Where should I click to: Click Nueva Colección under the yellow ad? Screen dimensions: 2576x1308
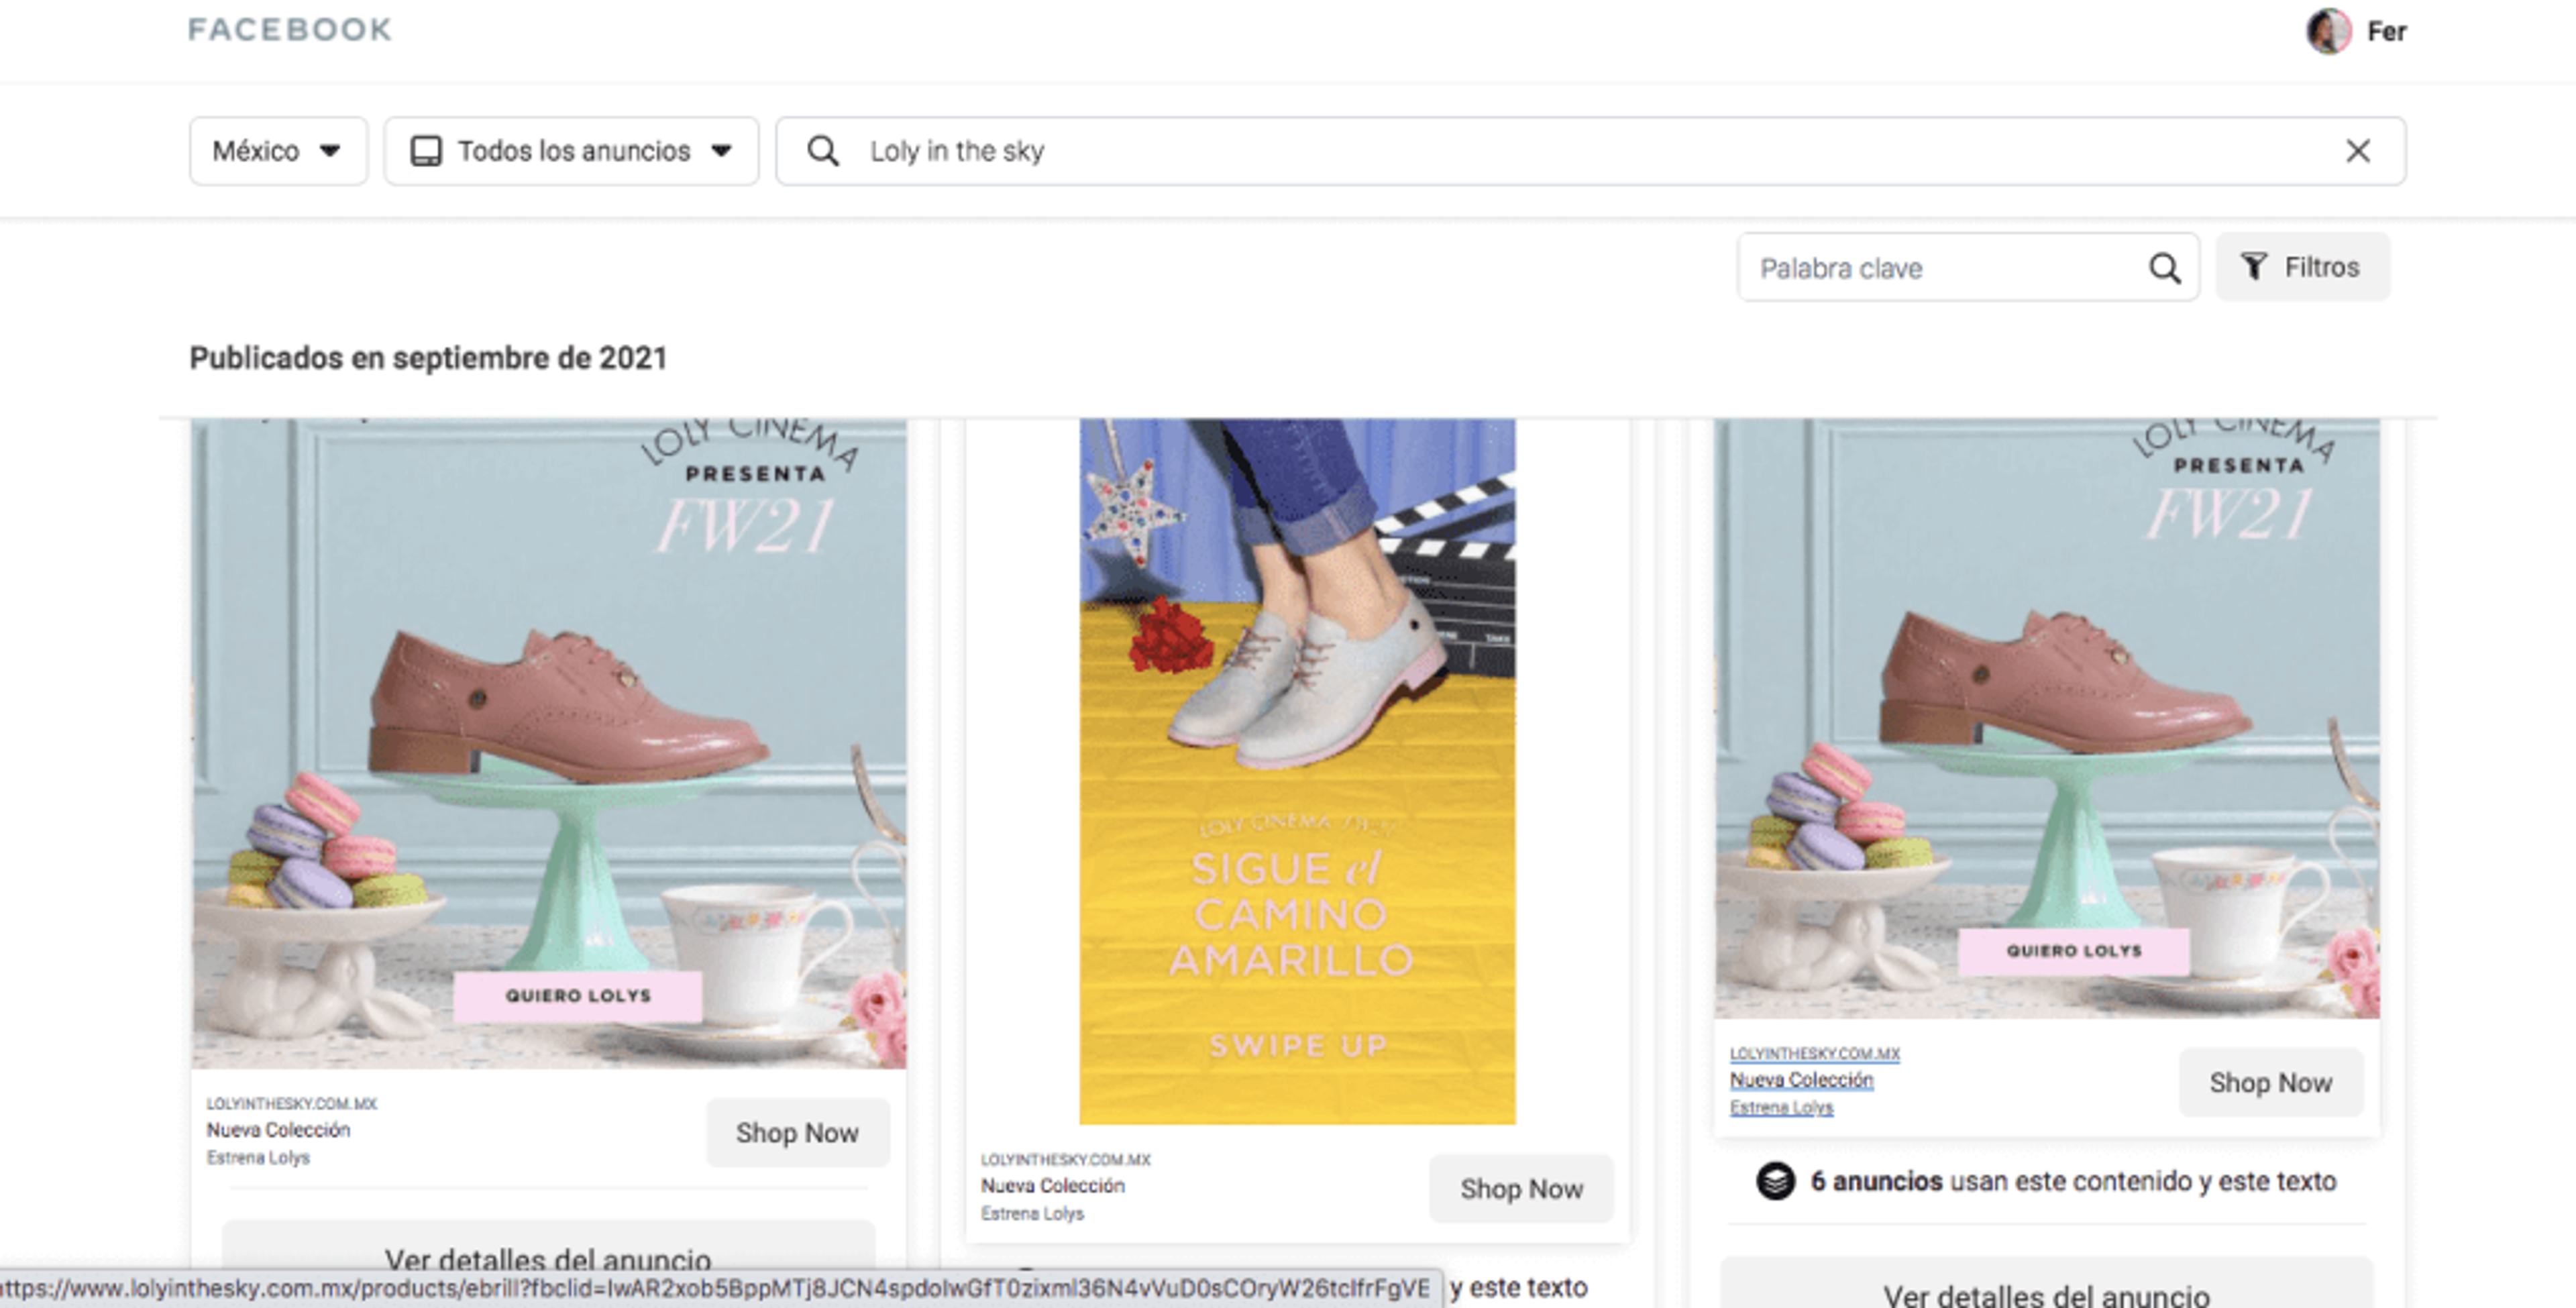click(x=1052, y=1186)
